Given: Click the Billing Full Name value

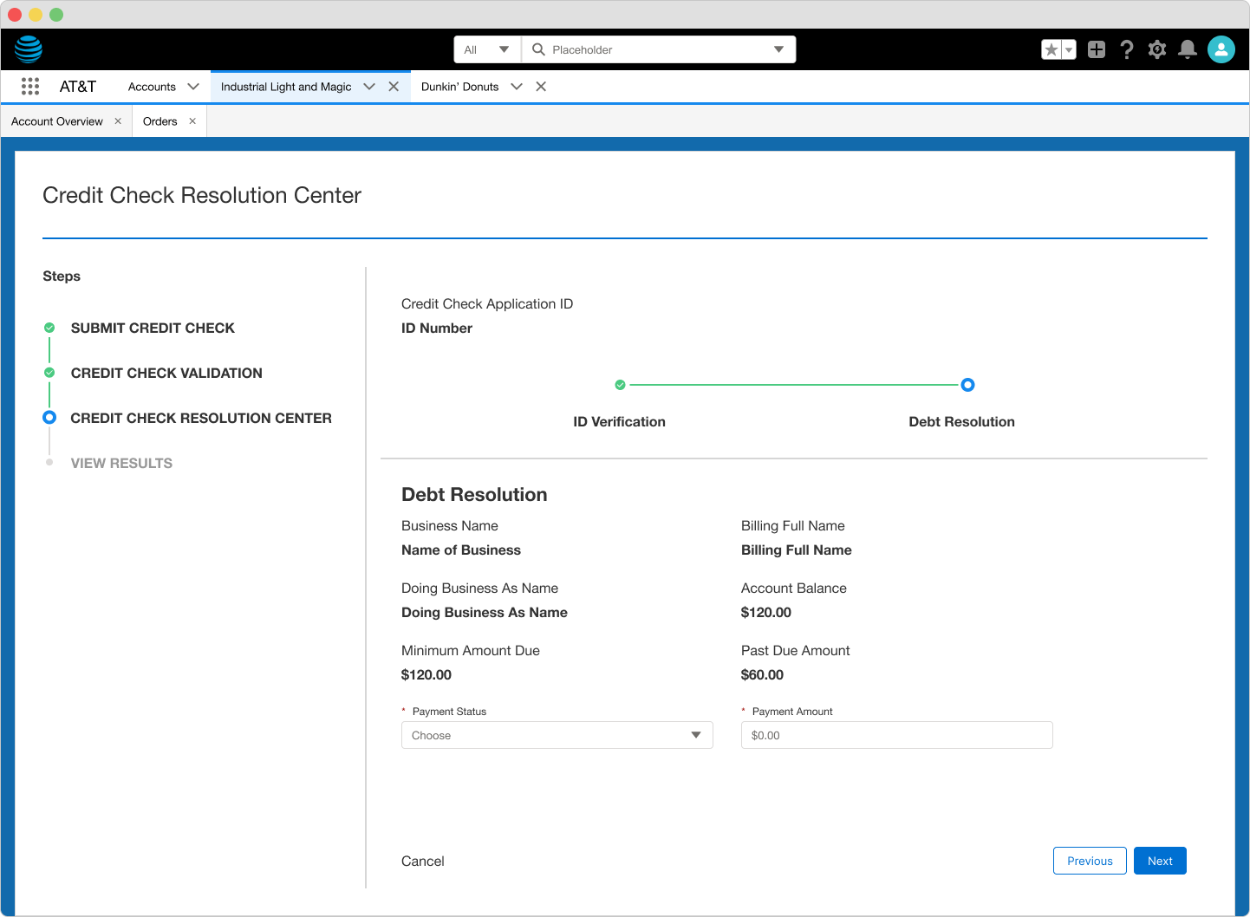Looking at the screenshot, I should 797,550.
